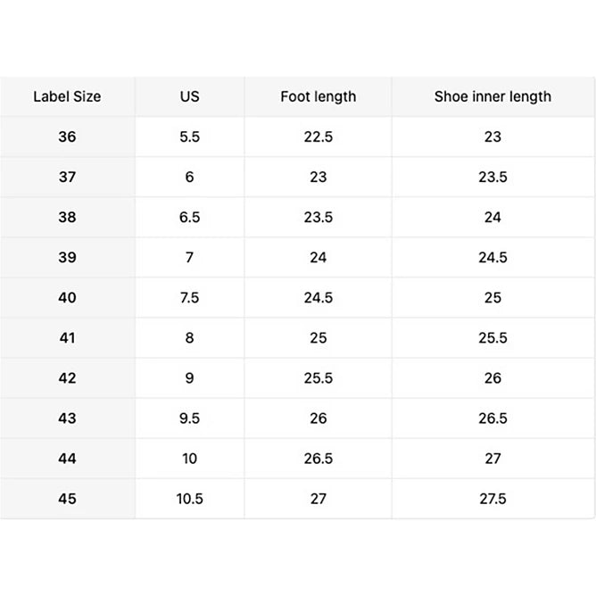Click US size 7.5 cell
Image resolution: width=596 pixels, height=596 pixels.
click(x=190, y=298)
